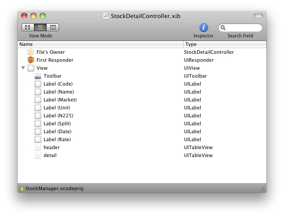The width and height of the screenshot is (284, 217).
Task: Select the header row name
Action: click(52, 147)
